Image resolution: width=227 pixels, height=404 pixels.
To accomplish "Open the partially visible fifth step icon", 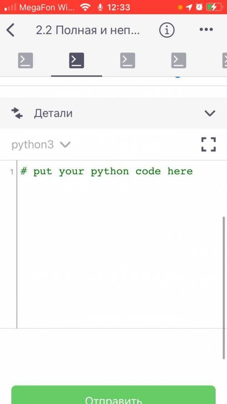I will 225,60.
